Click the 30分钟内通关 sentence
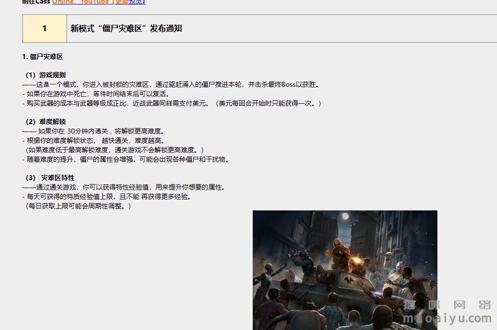Image resolution: width=497 pixels, height=330 pixels. coord(93,131)
